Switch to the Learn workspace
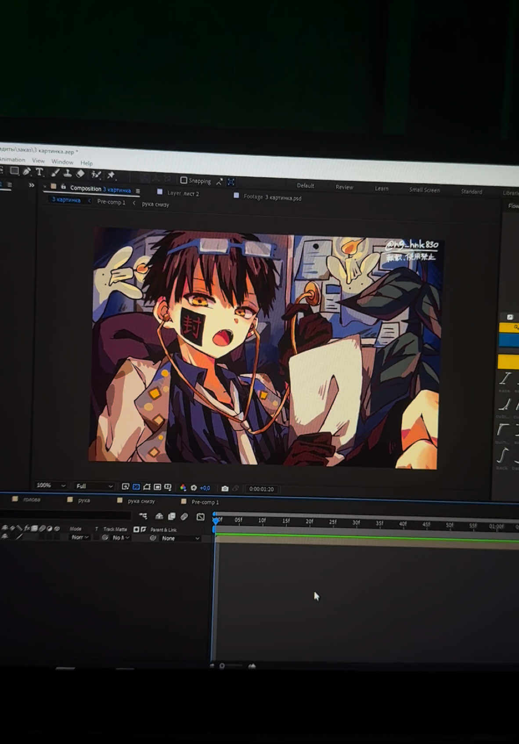The image size is (519, 744). point(382,188)
